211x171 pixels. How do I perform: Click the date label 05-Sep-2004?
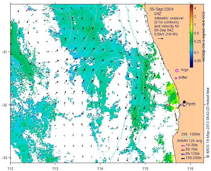(x=162, y=9)
